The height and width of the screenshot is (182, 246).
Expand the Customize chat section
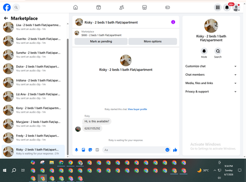tap(211, 66)
